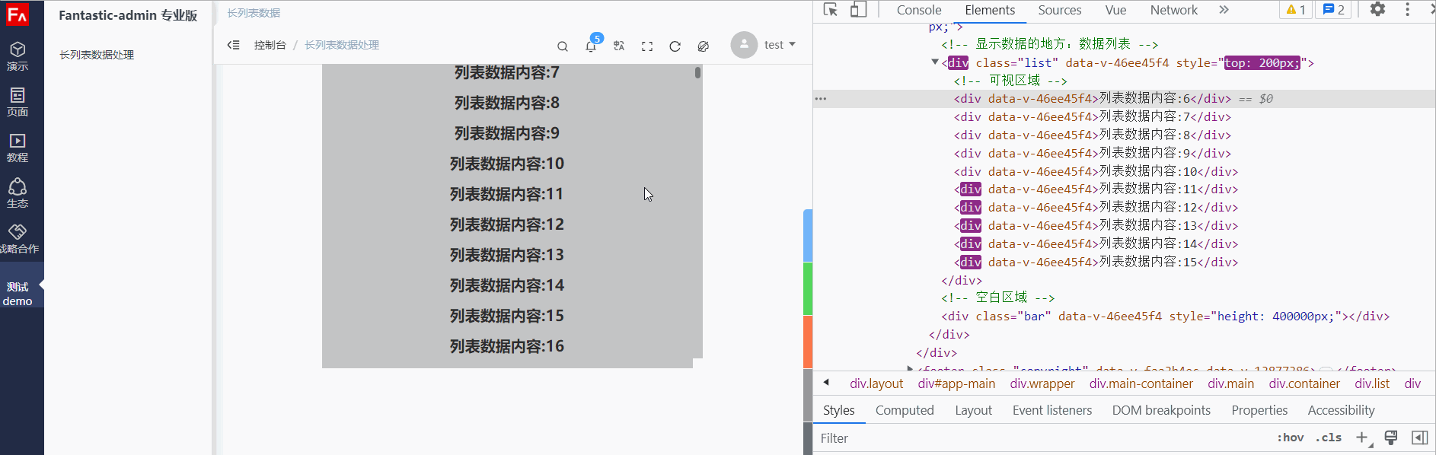Open the search magnifier in the toolbar
The width and height of the screenshot is (1436, 455).
[x=563, y=46]
